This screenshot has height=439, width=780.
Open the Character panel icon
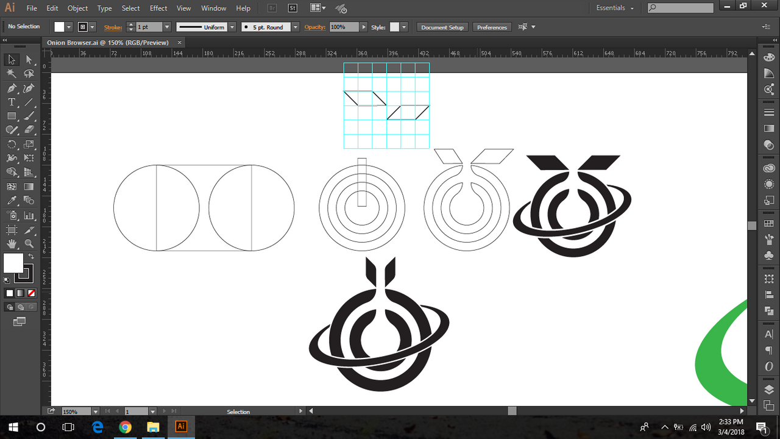(768, 335)
